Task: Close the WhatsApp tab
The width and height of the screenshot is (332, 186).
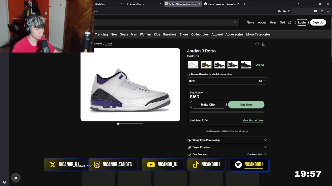Action: [x=121, y=4]
